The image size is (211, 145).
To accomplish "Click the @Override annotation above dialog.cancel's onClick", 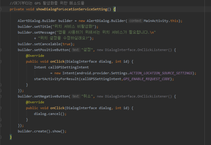I will pyautogui.click(x=35, y=102).
